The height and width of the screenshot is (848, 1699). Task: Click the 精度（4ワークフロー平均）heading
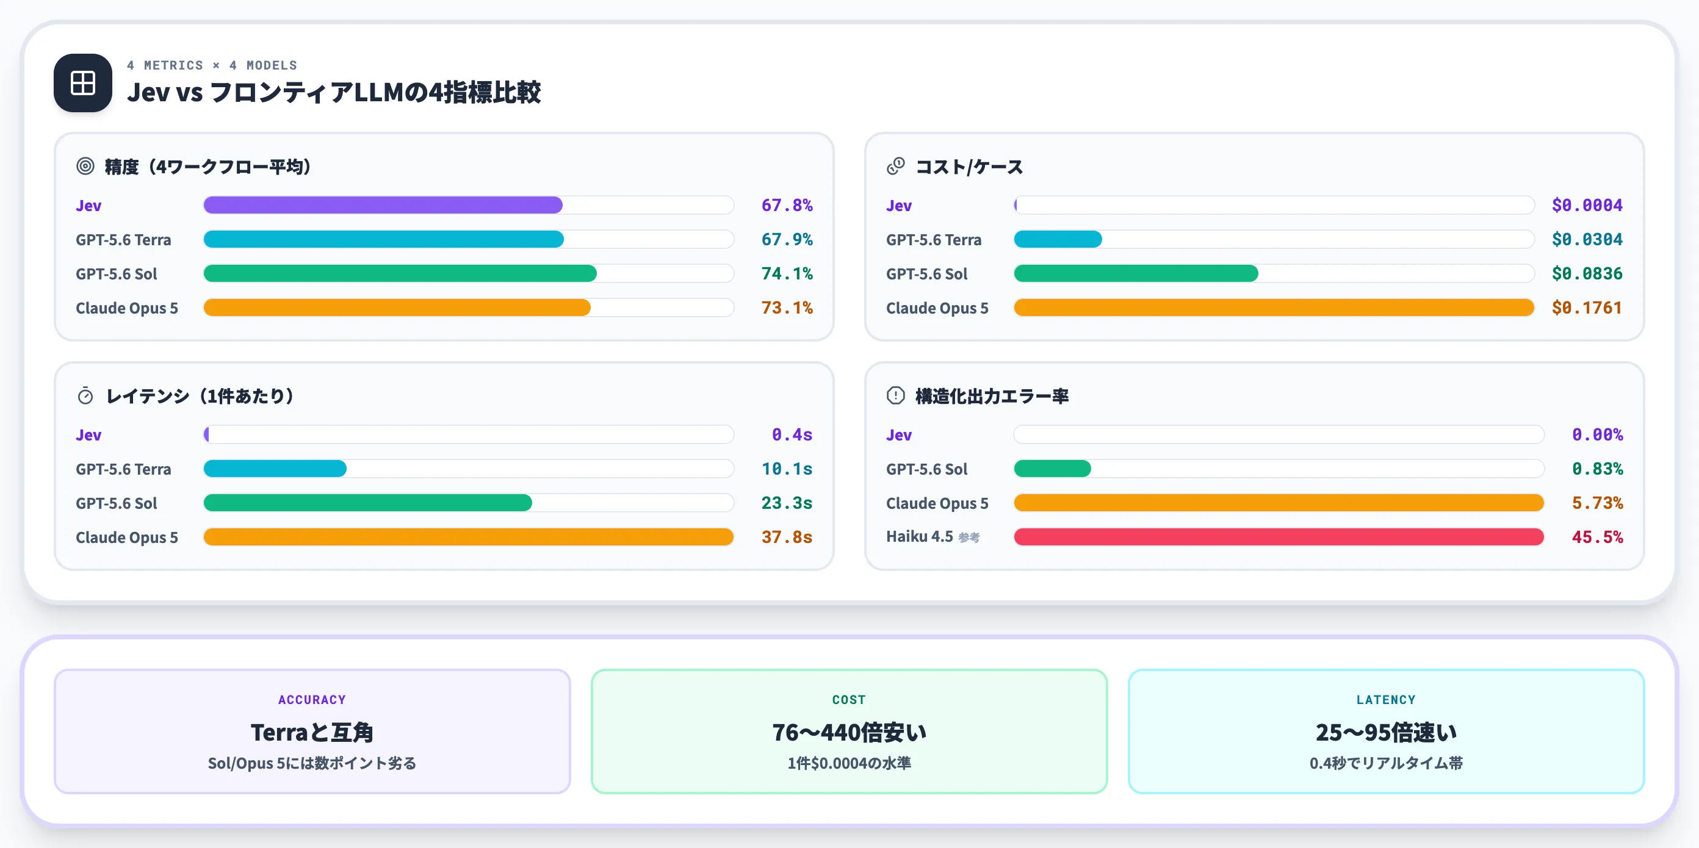(207, 166)
